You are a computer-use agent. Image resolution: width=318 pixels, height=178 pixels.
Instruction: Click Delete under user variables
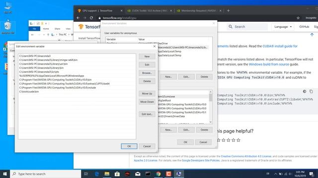click(204, 77)
